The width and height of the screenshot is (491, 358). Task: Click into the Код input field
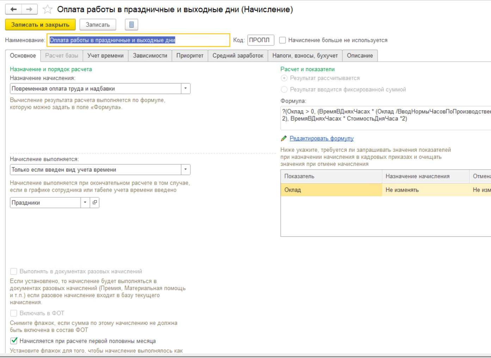point(260,40)
